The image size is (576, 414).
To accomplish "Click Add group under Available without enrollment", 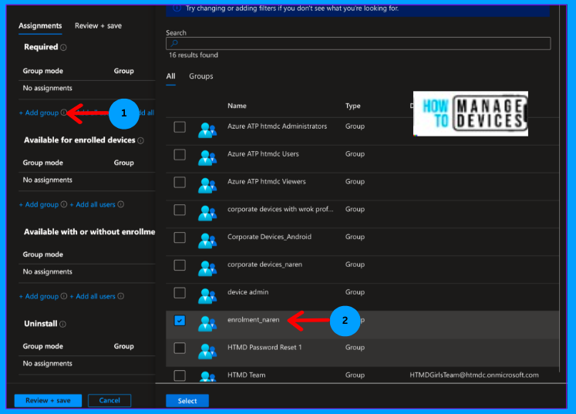I will pos(39,297).
